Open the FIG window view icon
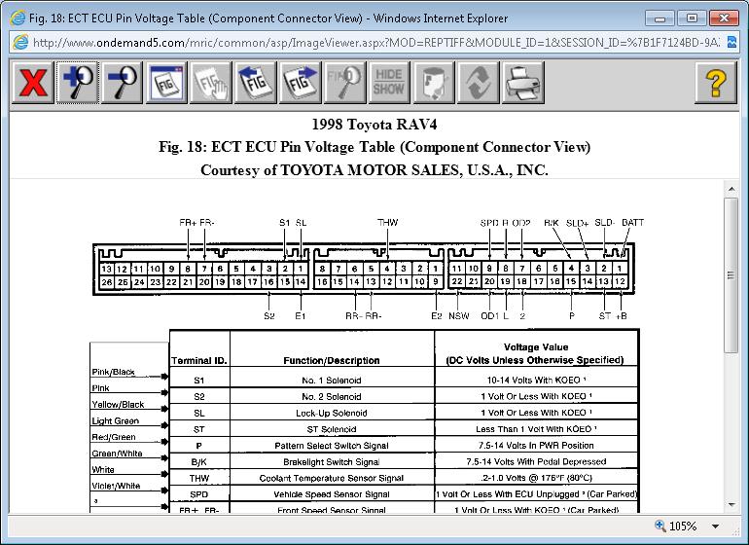 [166, 82]
